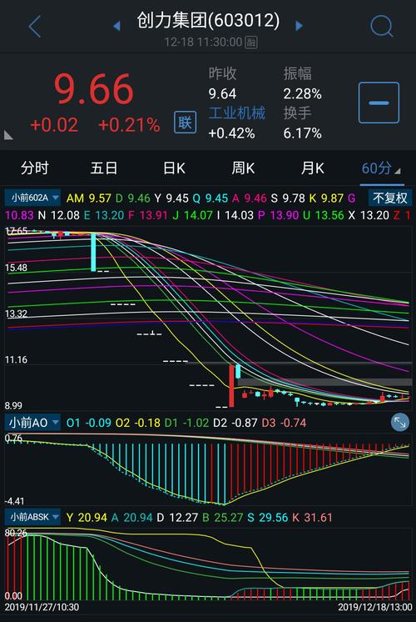The height and width of the screenshot is (622, 416).
Task: Tap the K 31.61 ABSK value
Action: pyautogui.click(x=312, y=517)
